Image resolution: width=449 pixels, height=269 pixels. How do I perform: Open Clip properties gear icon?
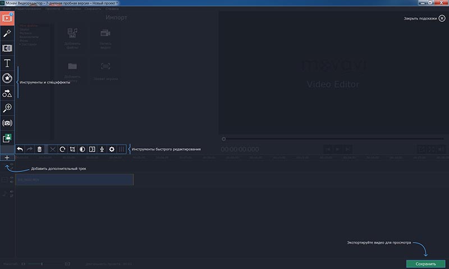112,149
